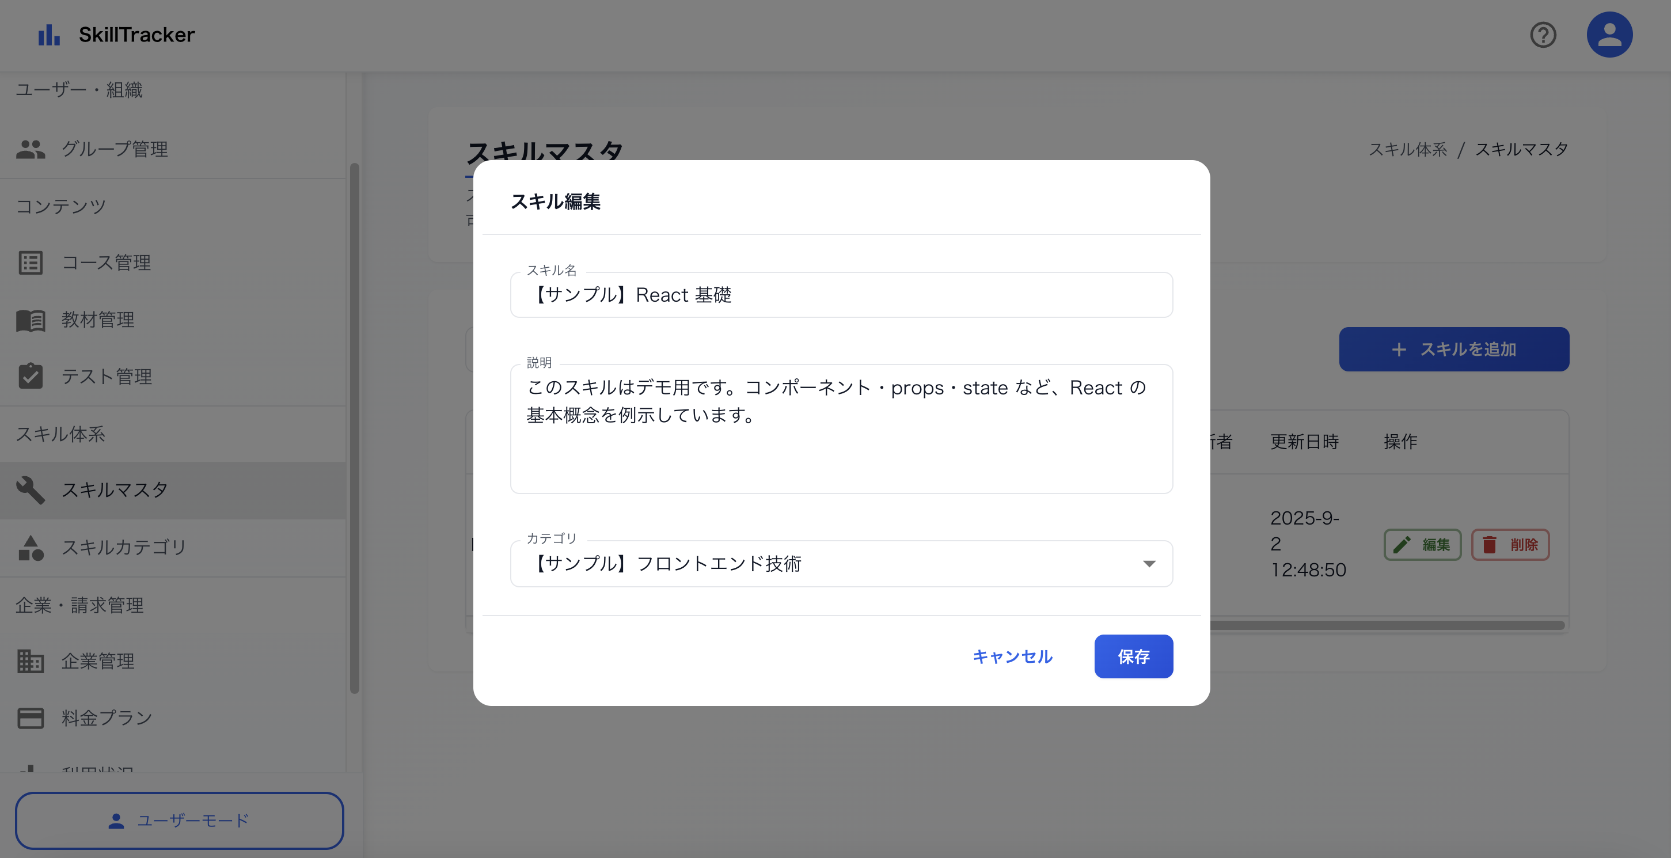Click the スキルカテゴリ chart icon
1671x858 pixels.
pyautogui.click(x=31, y=548)
